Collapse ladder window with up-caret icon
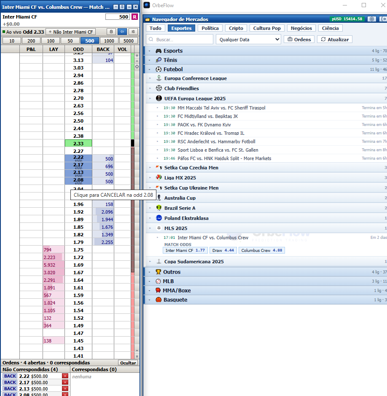The height and width of the screenshot is (396, 387). pyautogui.click(x=116, y=7)
